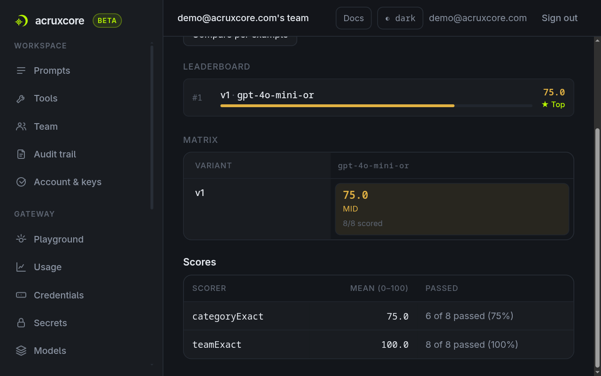Image resolution: width=601 pixels, height=376 pixels.
Task: Click the Secrets padlock icon
Action: point(21,323)
